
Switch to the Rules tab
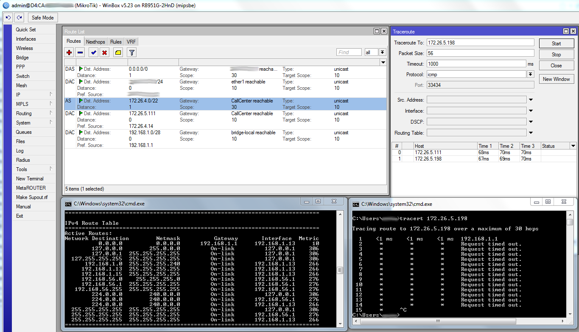click(x=116, y=41)
